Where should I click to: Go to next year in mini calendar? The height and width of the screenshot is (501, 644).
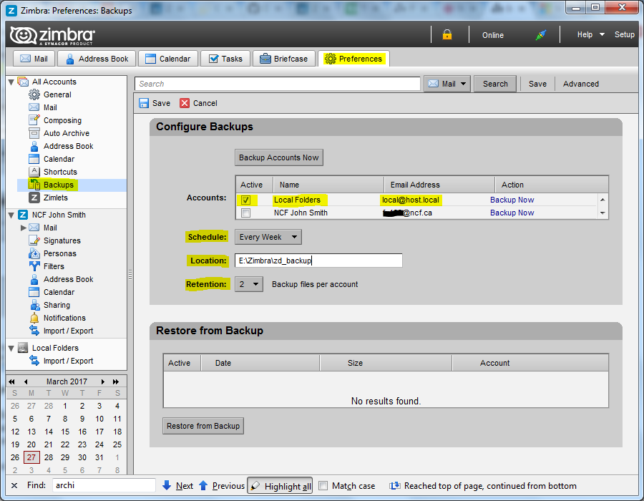[116, 381]
